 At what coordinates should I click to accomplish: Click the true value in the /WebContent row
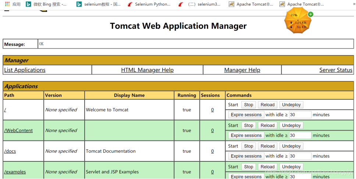187,130
